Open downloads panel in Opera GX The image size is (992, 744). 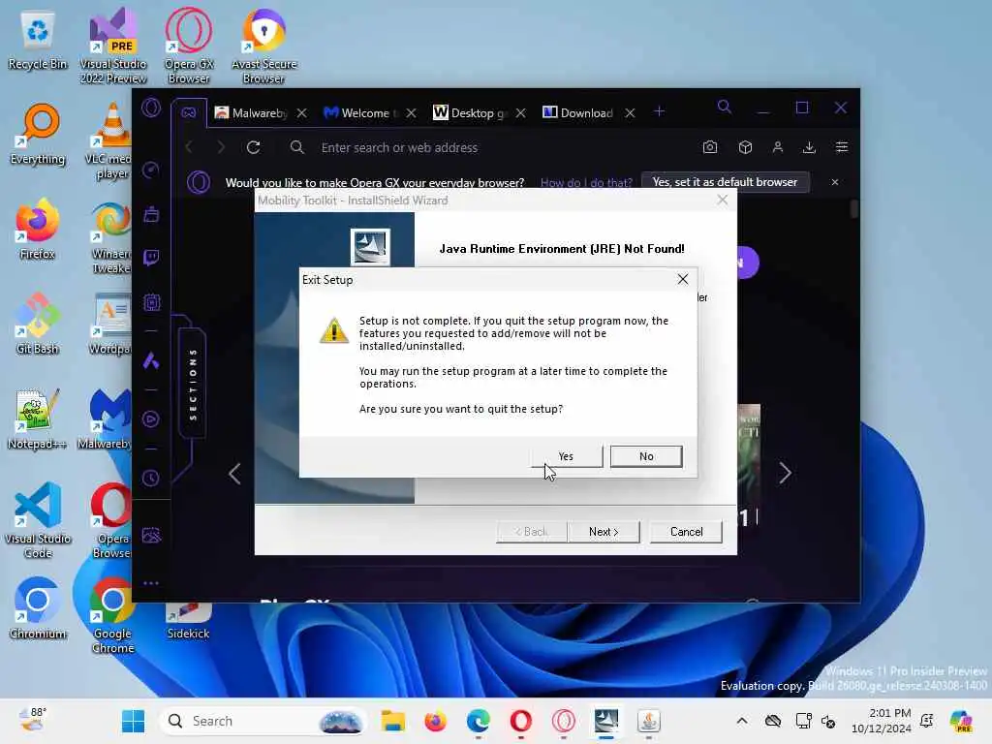809,147
